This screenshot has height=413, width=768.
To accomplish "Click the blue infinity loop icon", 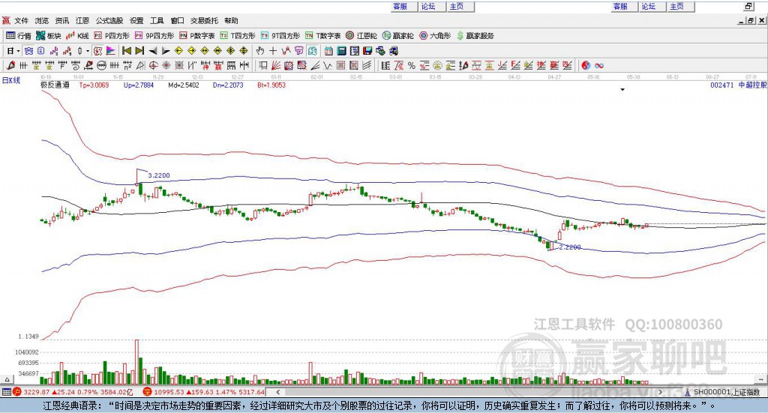I will [598, 65].
